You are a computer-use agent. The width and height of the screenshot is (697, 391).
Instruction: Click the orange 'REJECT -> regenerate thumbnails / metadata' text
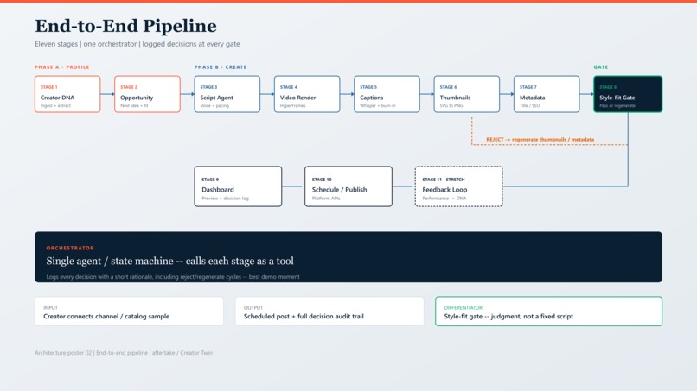[x=540, y=139]
